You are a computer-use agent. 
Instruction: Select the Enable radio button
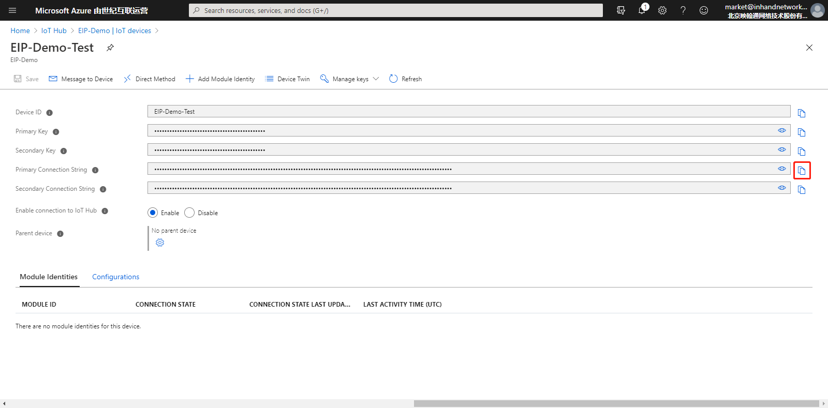click(153, 213)
